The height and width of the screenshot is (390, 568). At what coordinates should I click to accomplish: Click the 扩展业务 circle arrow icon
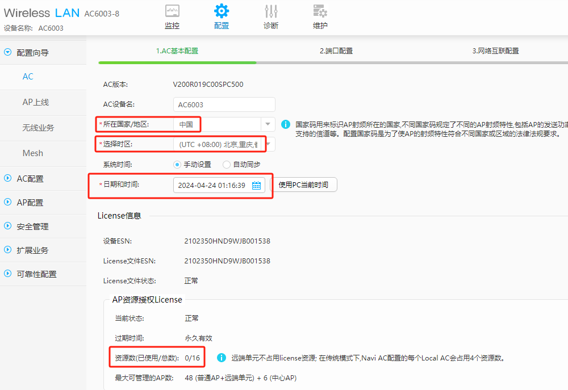coord(7,250)
